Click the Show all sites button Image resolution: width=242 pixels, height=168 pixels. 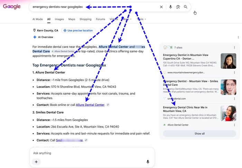199,133
